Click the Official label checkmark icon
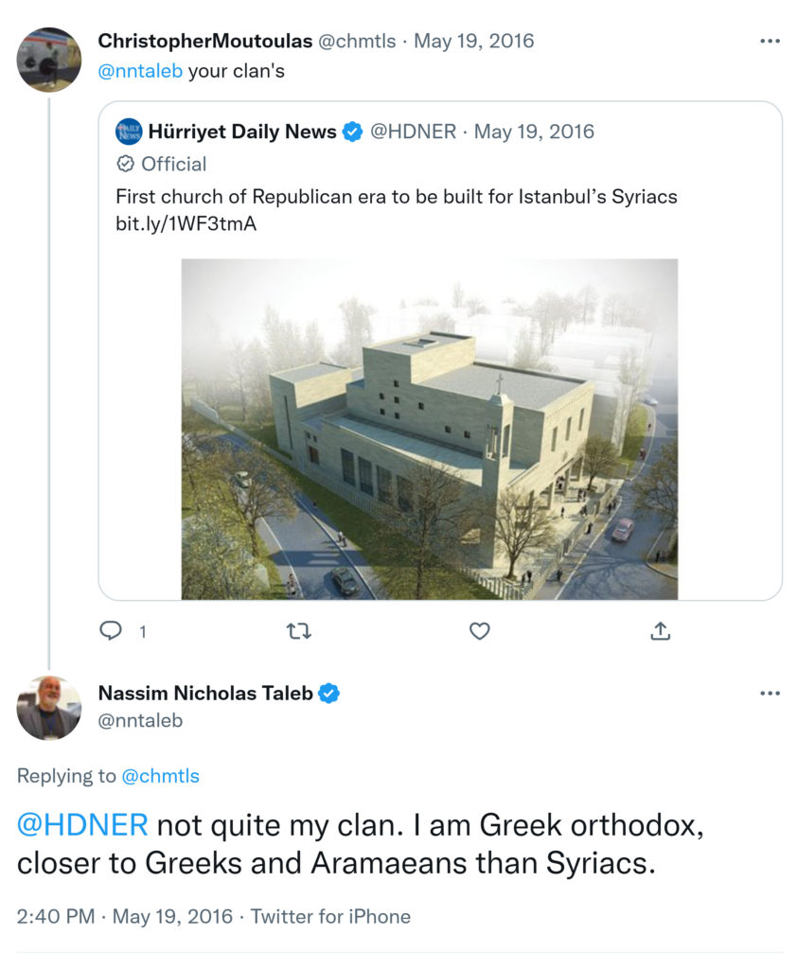This screenshot has width=797, height=969. (125, 164)
